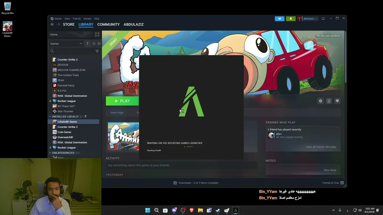Image resolution: width=383 pixels, height=215 pixels.
Task: Select DEVOUR in the game list
Action: (63, 65)
